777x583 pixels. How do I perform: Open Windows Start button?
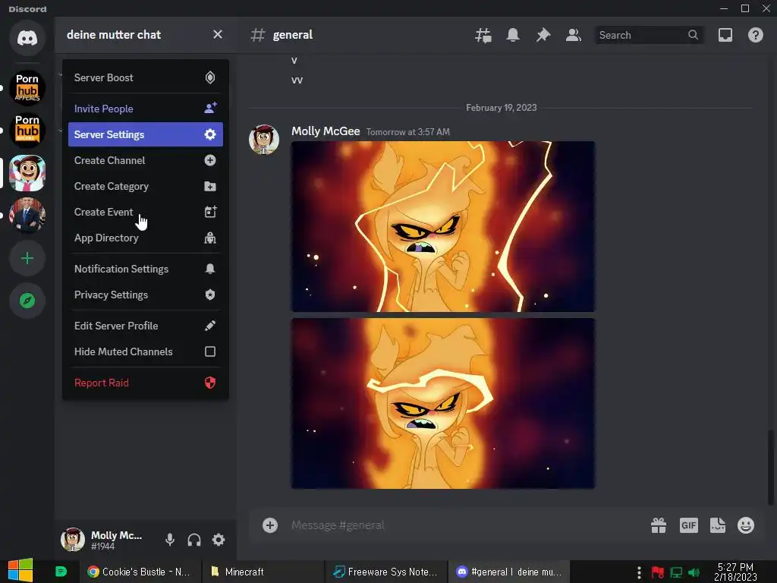click(x=20, y=571)
